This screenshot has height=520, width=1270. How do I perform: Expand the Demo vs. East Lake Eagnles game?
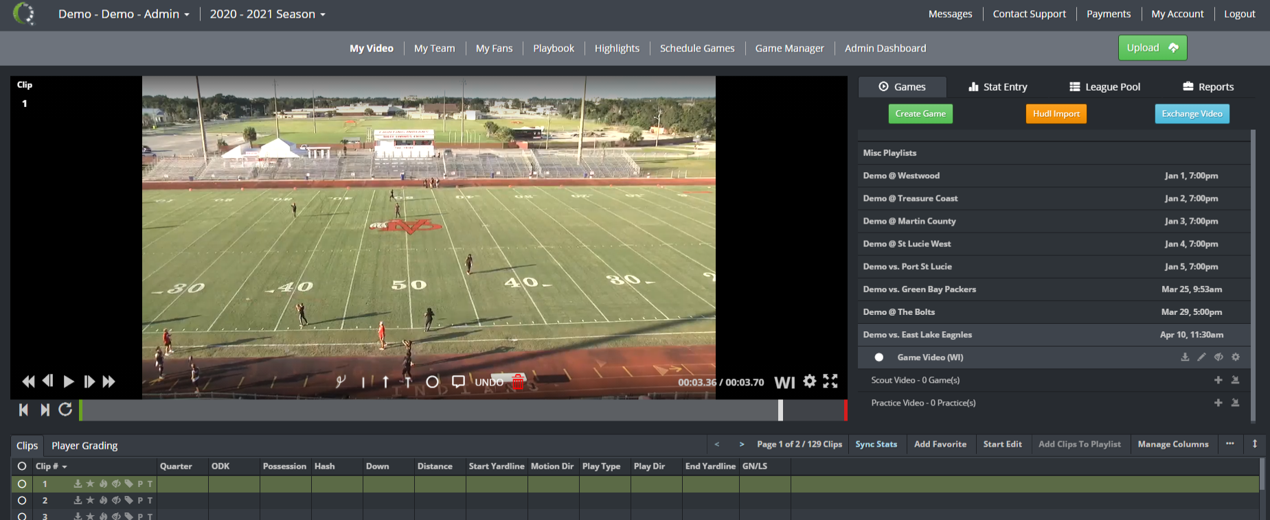pos(1054,335)
